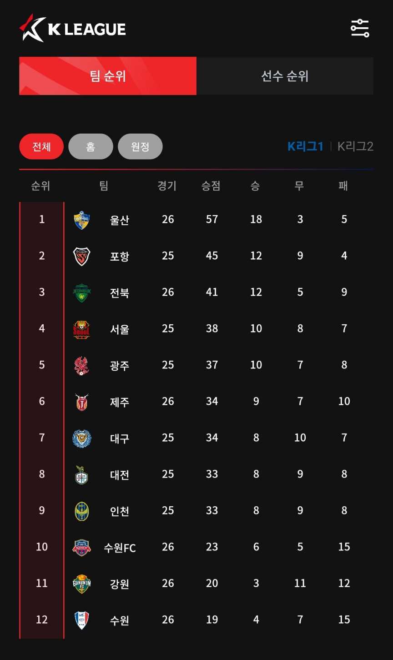
Task: Select the Daegu team crest
Action: click(x=82, y=438)
